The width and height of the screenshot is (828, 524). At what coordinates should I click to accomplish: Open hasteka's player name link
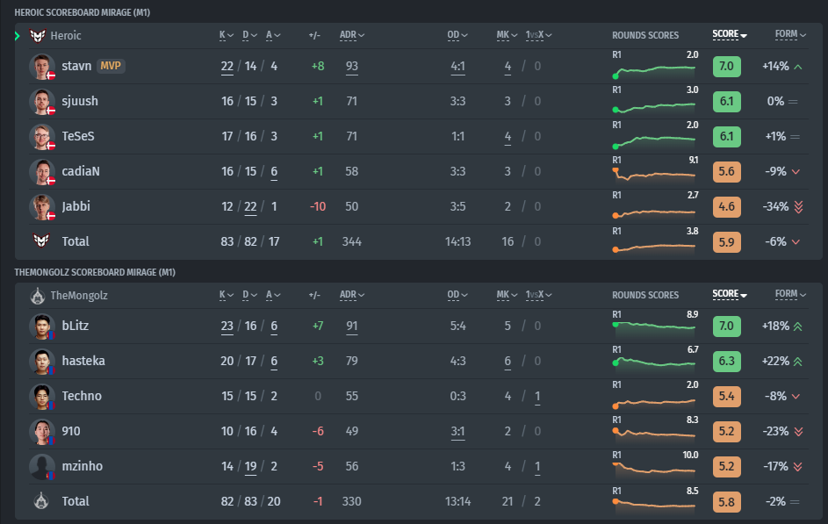click(x=83, y=361)
